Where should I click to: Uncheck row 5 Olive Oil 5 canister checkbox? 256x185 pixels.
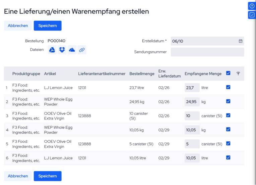tap(228, 143)
